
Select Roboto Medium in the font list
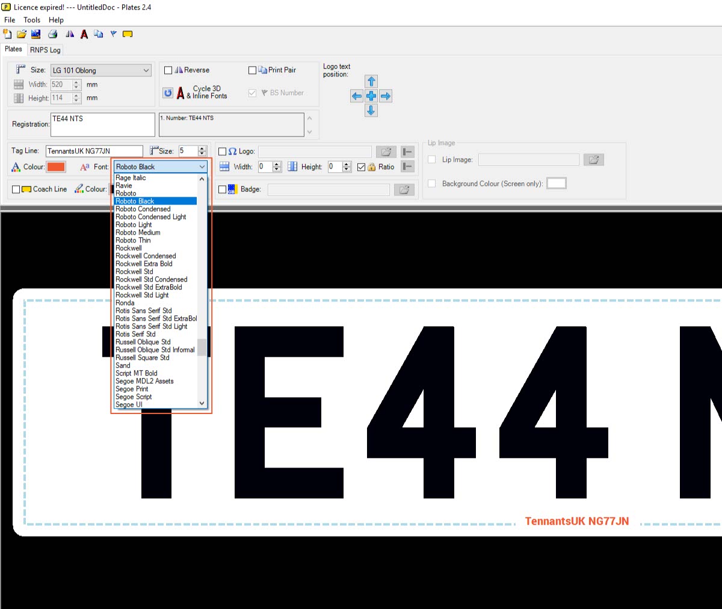point(155,232)
